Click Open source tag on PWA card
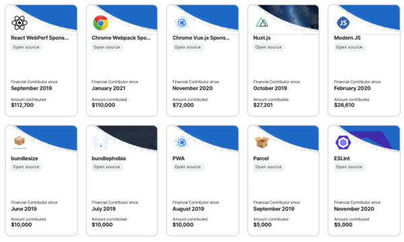Screen dimensions: 404x242 (188, 167)
